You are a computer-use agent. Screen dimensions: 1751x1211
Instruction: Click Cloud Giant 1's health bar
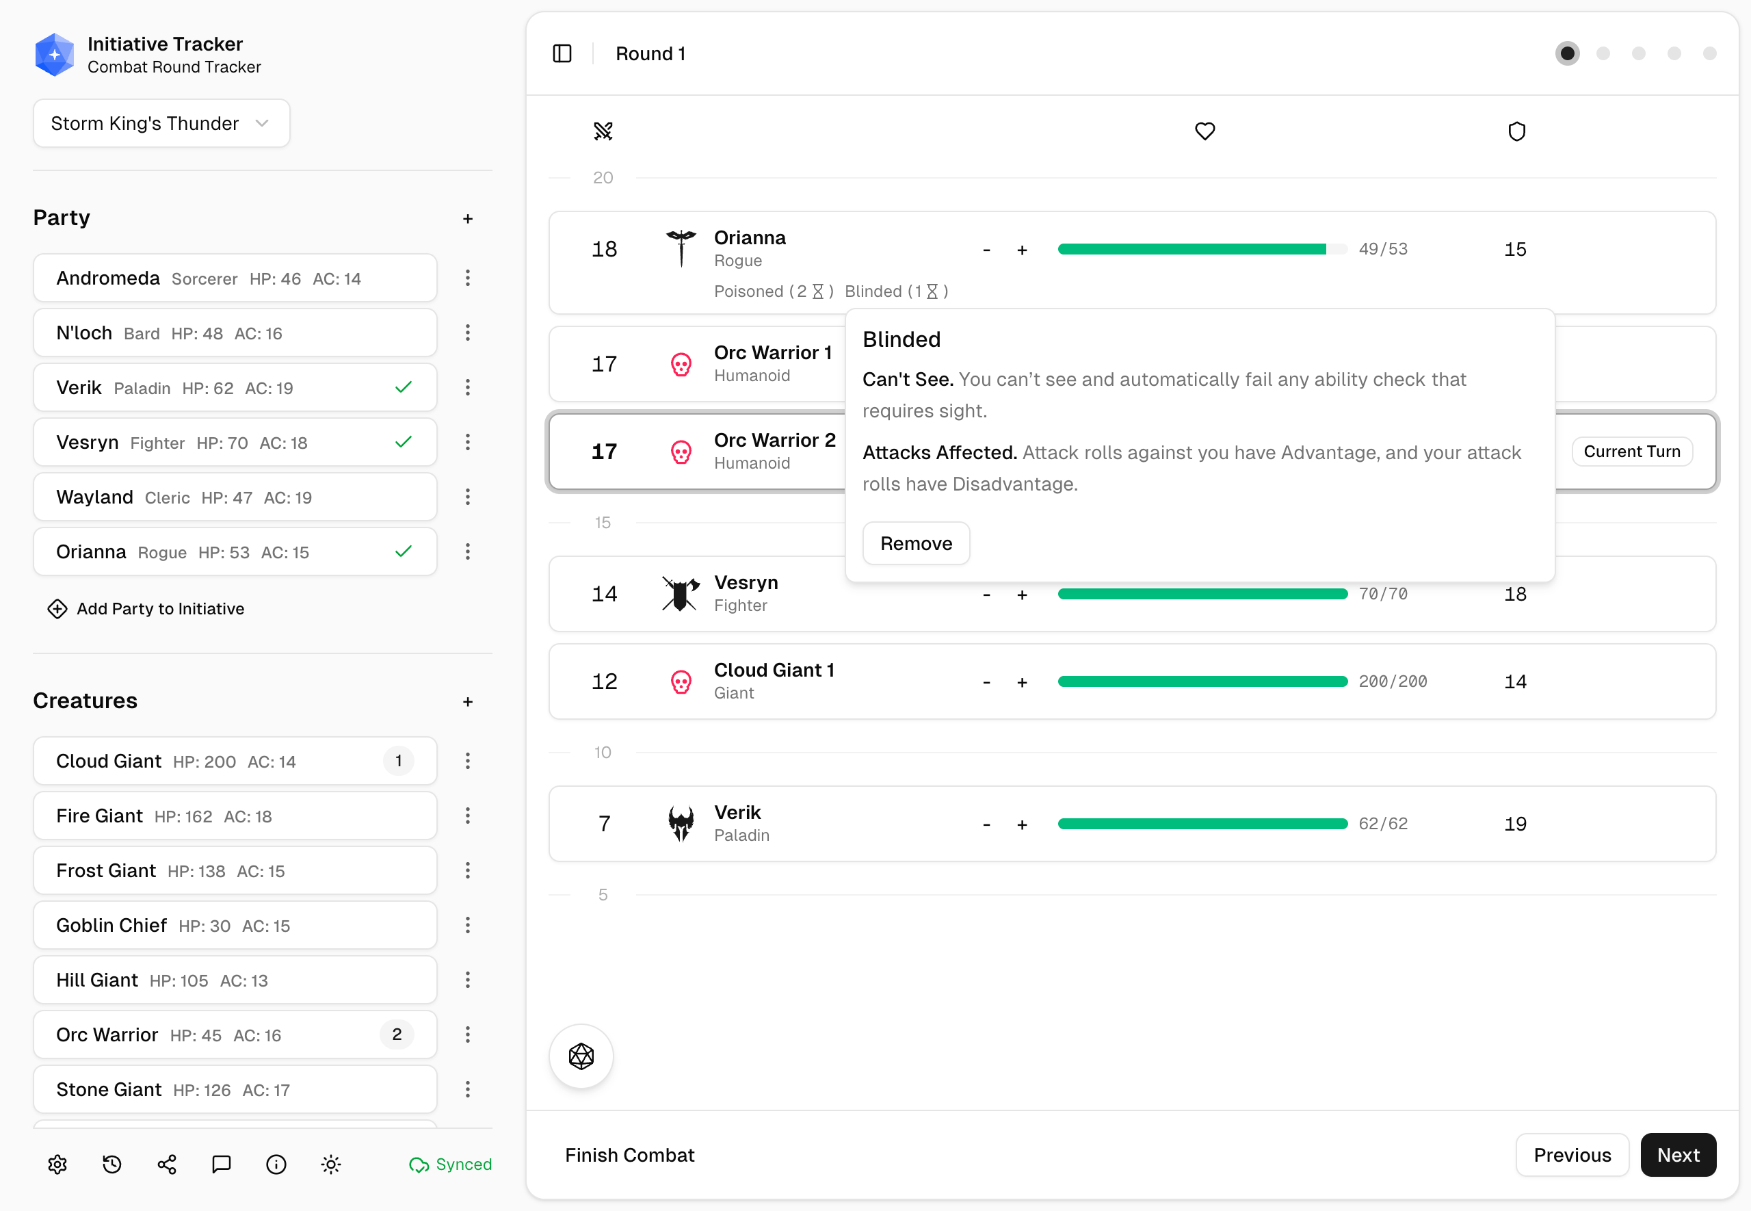click(x=1202, y=681)
